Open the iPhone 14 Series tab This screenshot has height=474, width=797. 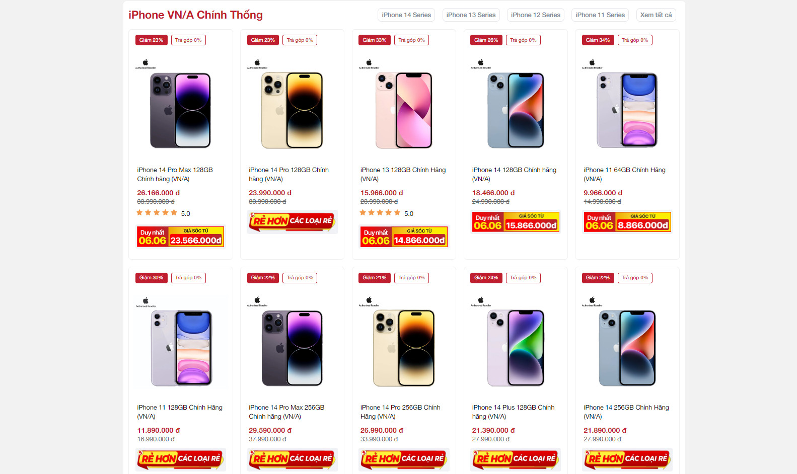pos(406,15)
